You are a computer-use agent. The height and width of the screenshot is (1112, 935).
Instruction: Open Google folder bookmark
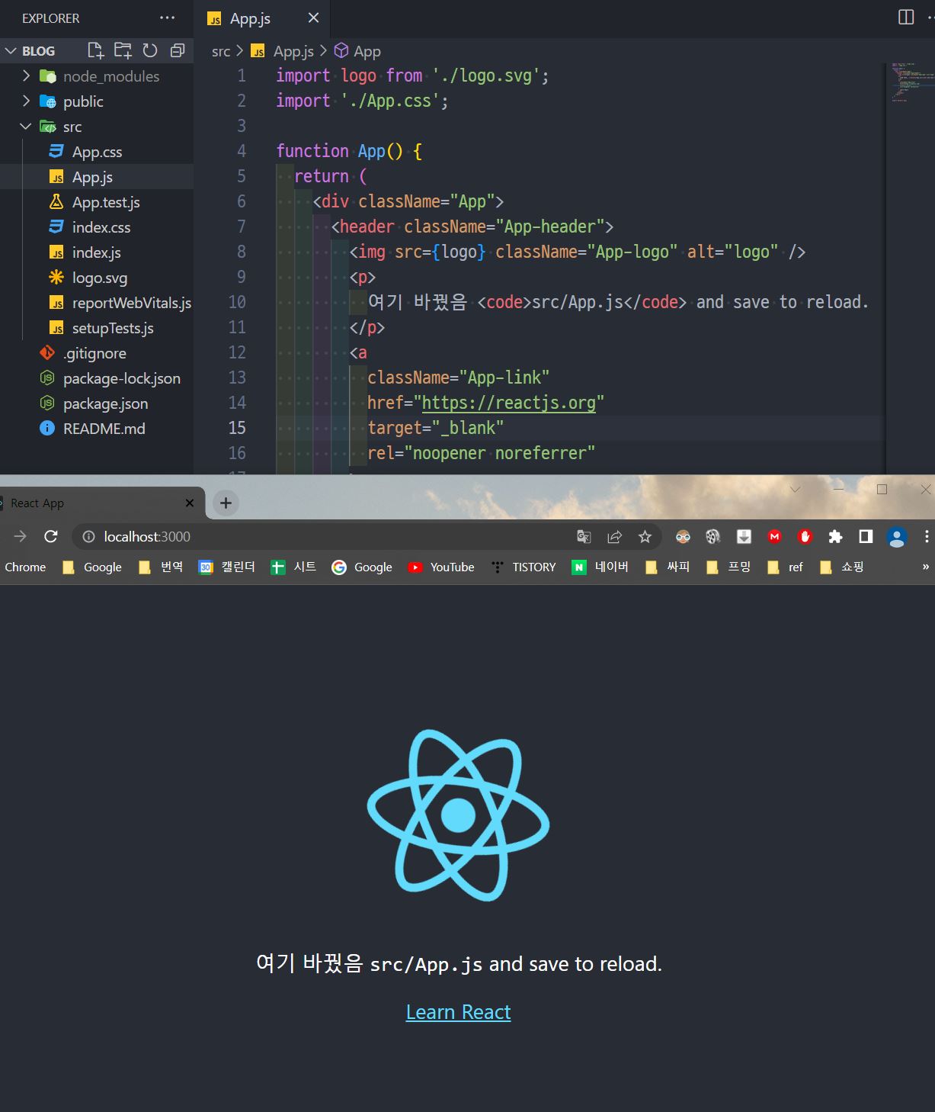(x=92, y=567)
